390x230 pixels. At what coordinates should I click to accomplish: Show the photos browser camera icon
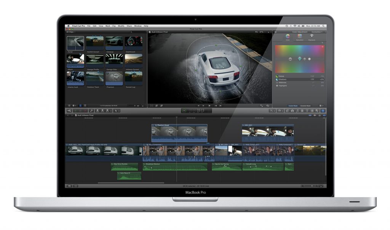292,111
